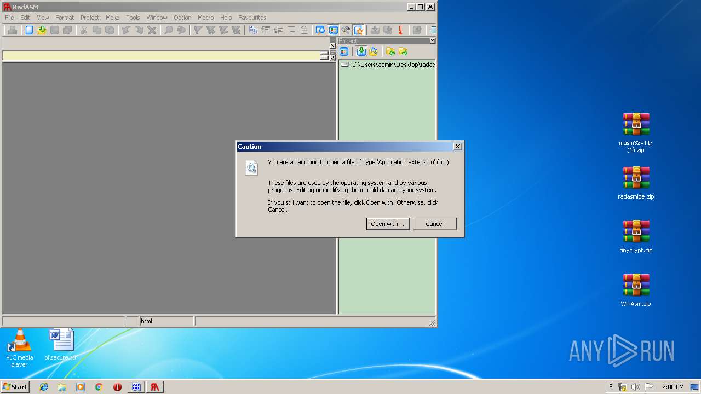Click the Delete X toolbar icon
This screenshot has height=394, width=701.
tap(152, 30)
